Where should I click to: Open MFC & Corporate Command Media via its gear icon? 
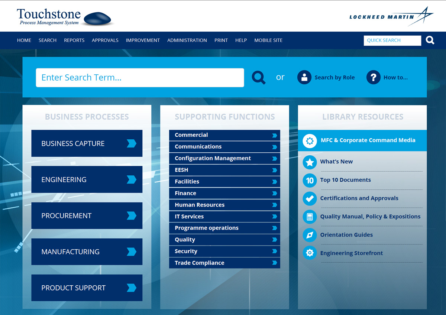[x=310, y=140]
